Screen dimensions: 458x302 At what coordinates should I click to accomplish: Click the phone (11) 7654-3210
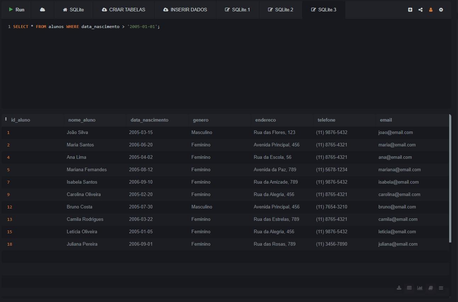pyautogui.click(x=332, y=207)
